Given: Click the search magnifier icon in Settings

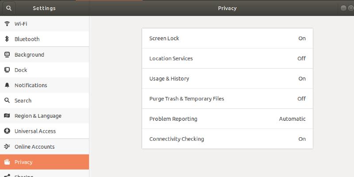Looking at the screenshot, I should pos(9,8).
